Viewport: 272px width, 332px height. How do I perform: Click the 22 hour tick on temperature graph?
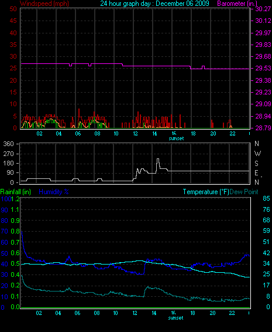tap(232, 313)
